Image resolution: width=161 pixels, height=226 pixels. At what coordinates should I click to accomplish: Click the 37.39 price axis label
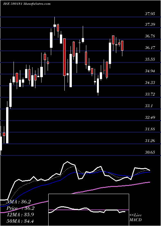tap(150, 25)
